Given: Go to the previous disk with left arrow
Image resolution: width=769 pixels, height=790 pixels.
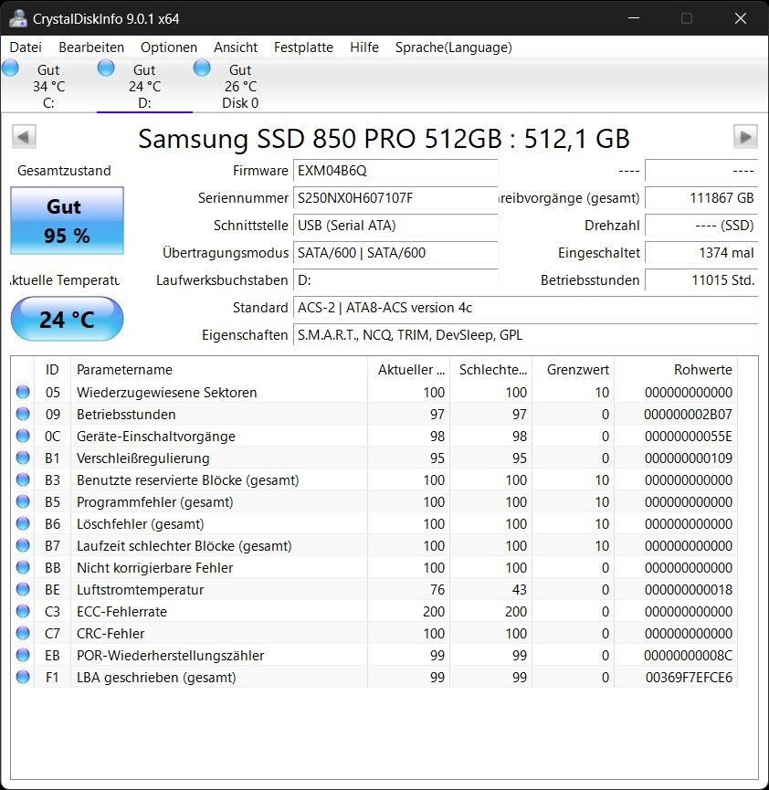Looking at the screenshot, I should point(24,136).
